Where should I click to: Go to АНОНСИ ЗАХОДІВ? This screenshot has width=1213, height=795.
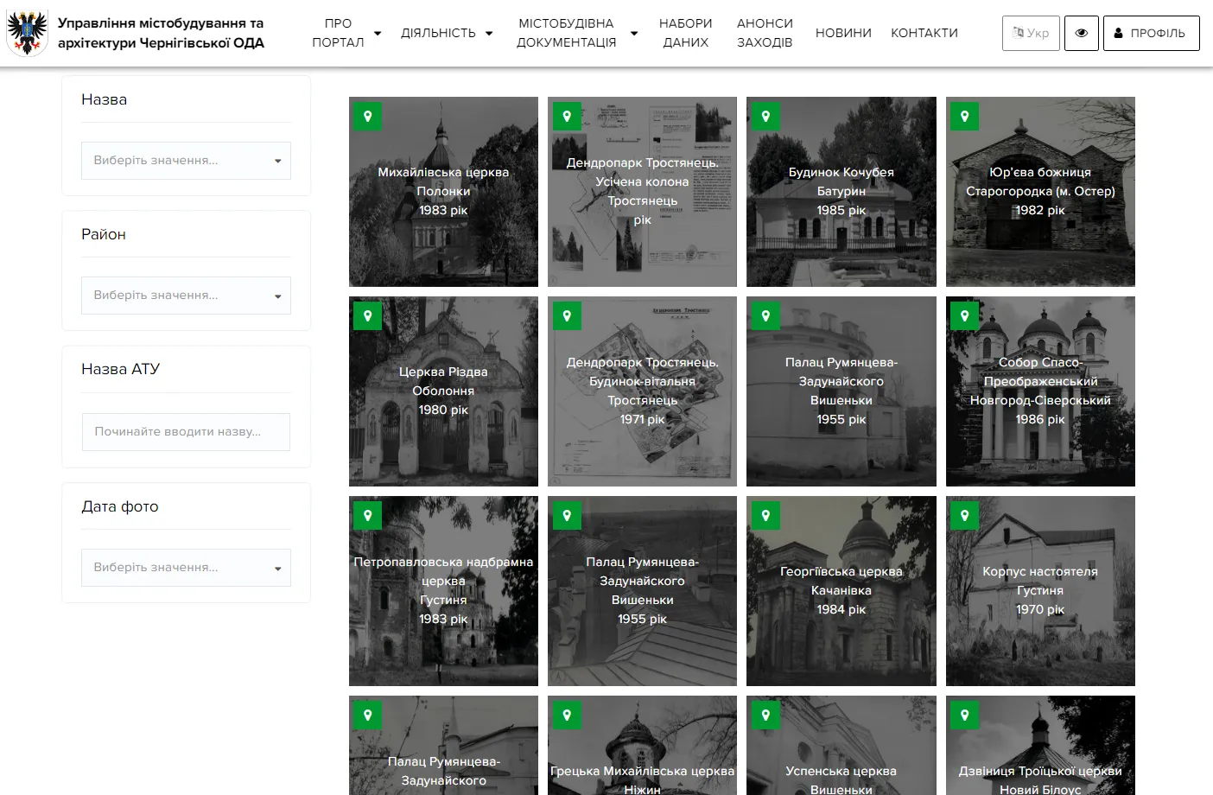tap(765, 33)
